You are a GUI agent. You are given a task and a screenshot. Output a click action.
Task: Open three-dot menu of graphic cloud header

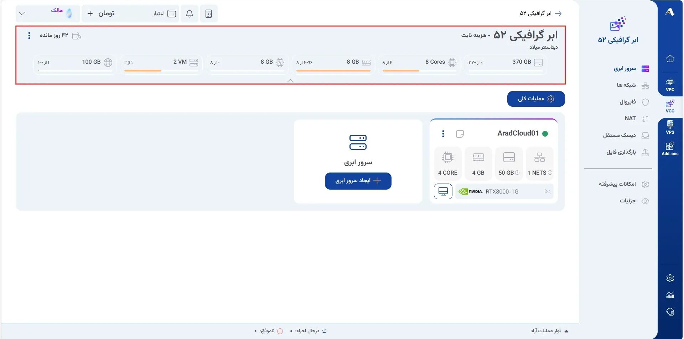point(29,36)
